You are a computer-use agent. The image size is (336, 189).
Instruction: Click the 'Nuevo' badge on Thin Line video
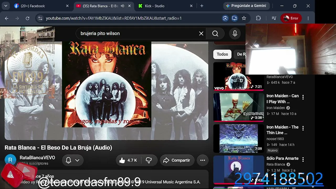click(x=272, y=150)
